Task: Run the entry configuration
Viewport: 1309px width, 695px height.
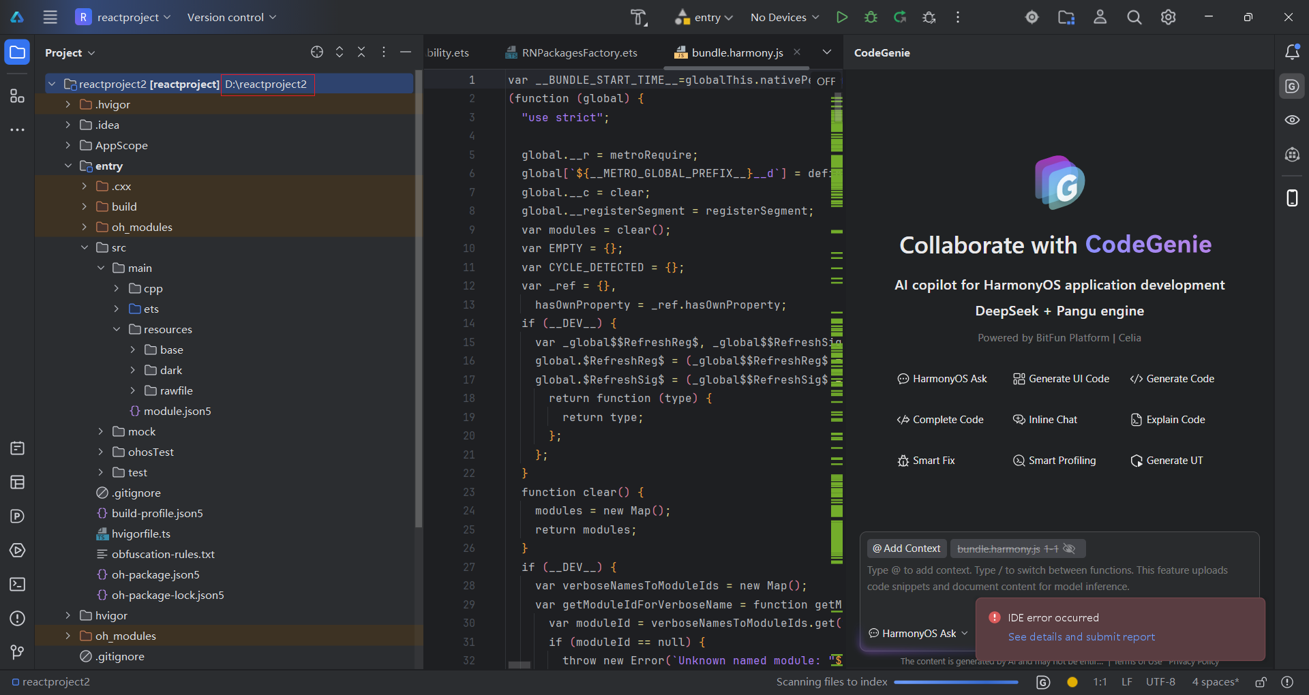Action: [842, 17]
